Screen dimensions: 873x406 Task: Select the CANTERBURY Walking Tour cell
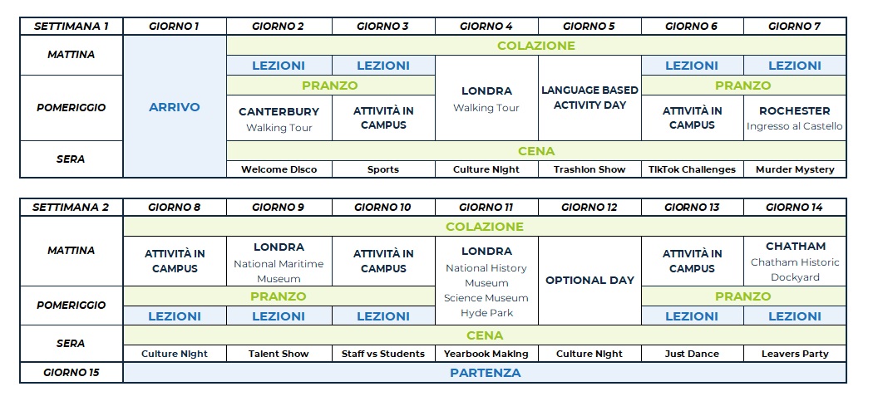[x=279, y=118]
